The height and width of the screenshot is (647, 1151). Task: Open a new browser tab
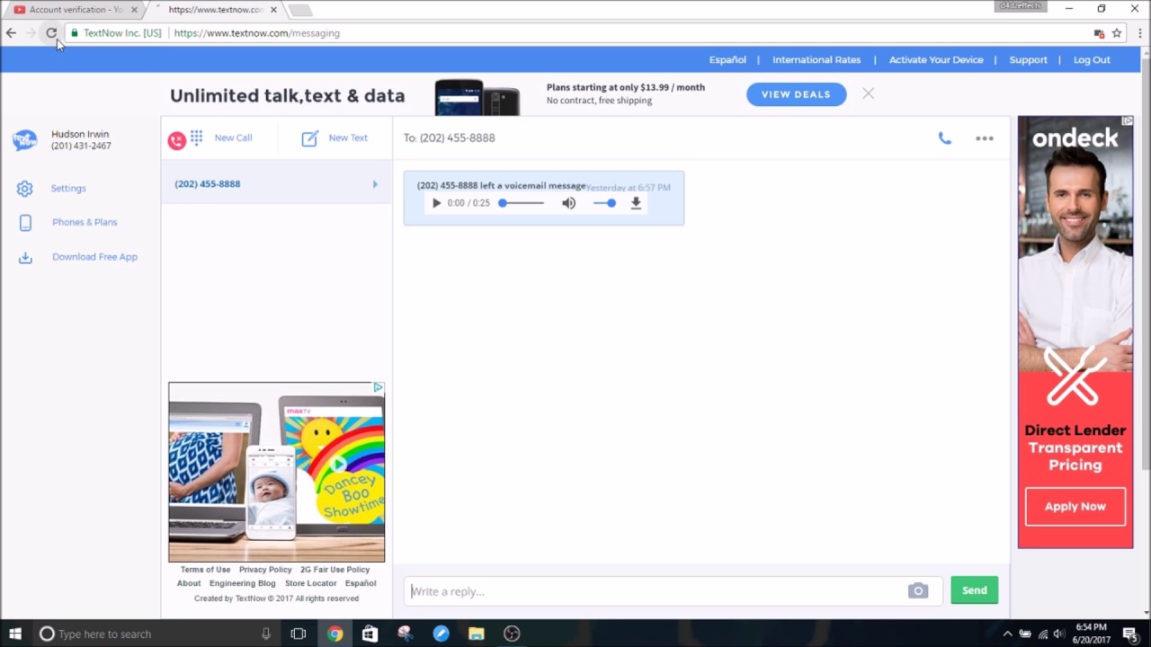300,10
